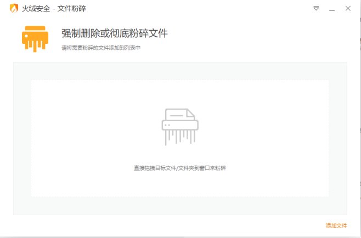Click the light grey panel border below drop zone
The image size is (361, 238).
180,206
